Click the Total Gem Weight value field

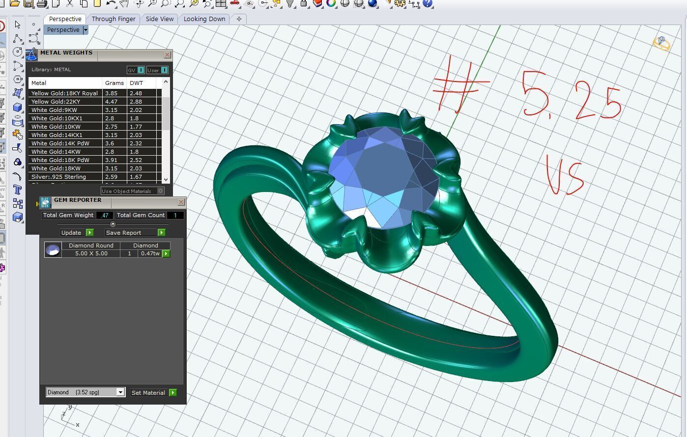point(105,215)
